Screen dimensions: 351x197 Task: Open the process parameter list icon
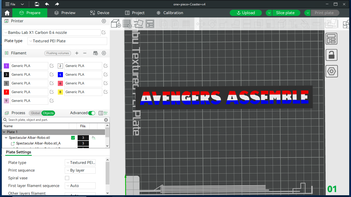click(101, 113)
